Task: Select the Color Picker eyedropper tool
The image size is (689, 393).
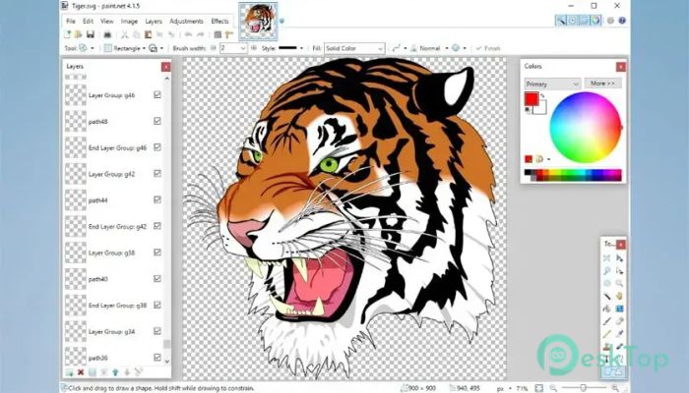Action: [619, 334]
